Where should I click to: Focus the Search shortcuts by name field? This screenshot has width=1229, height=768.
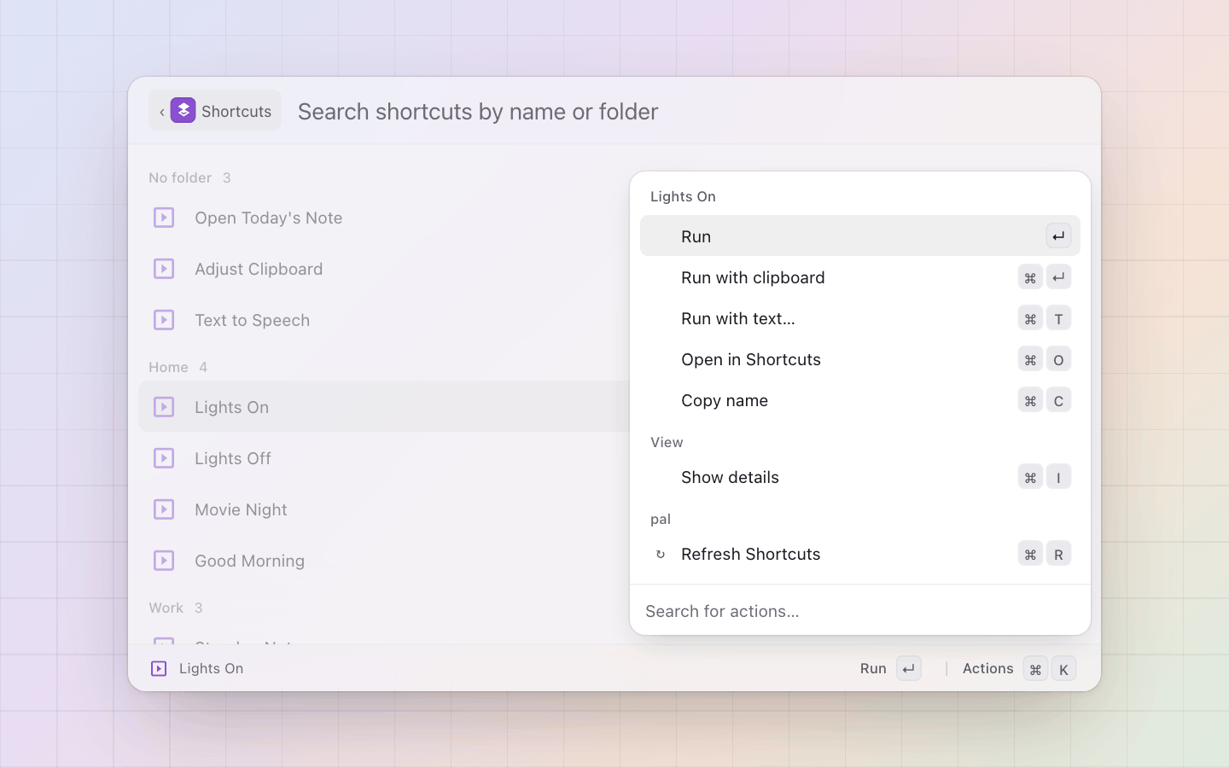690,111
